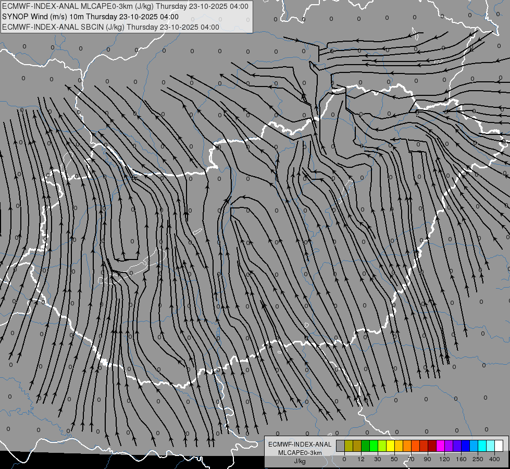Click the 50 value on legend scale
Image resolution: width=510 pixels, height=469 pixels.
(x=394, y=459)
